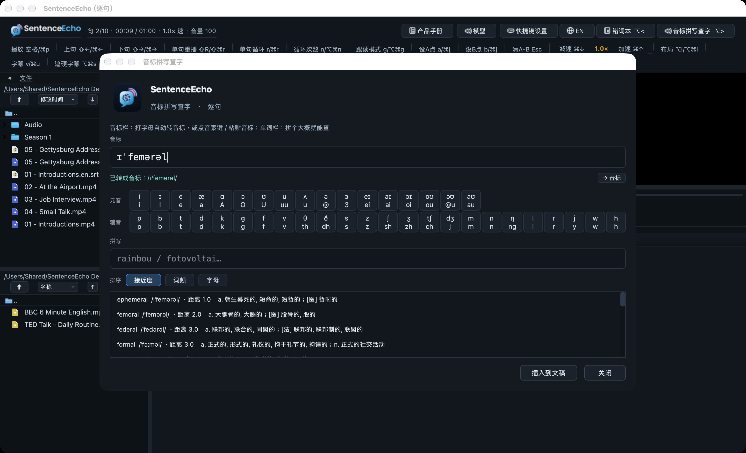Screen dimensions: 746x453
Task: Open the Audio folder
Action: pyautogui.click(x=33, y=125)
